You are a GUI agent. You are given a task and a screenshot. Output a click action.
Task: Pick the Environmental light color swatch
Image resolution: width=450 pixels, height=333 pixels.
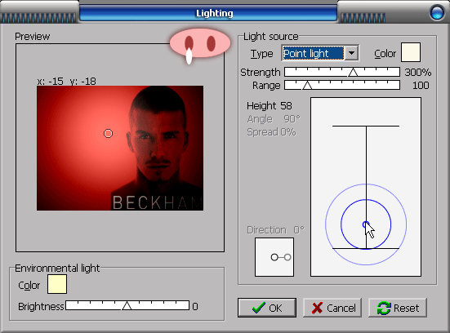[57, 284]
